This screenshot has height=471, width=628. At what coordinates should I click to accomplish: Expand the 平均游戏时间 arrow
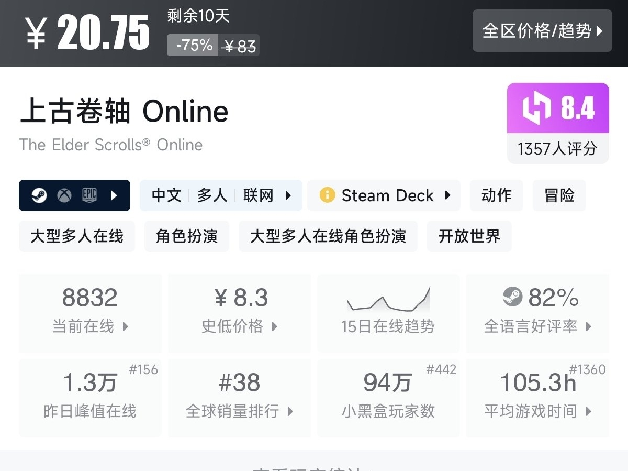(589, 412)
